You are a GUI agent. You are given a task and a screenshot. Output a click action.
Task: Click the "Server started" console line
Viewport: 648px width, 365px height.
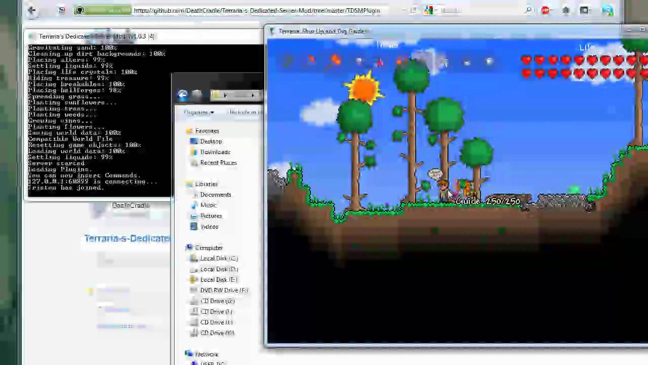(56, 163)
